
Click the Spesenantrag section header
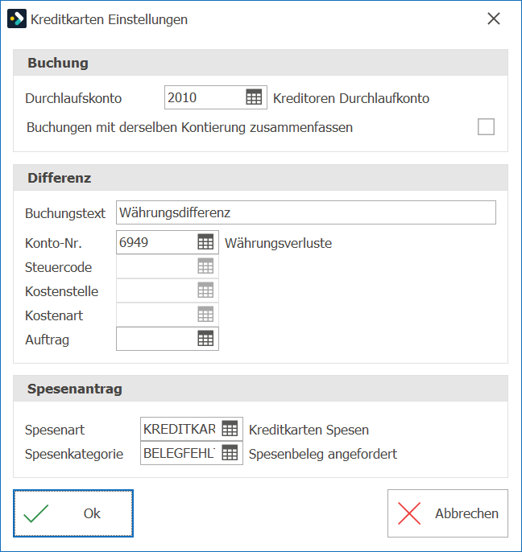tap(260, 389)
